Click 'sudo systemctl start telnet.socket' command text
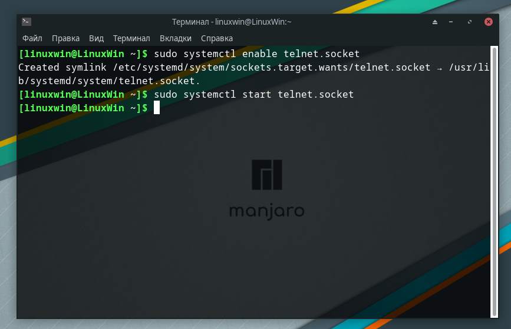Screen dimensions: 511x329 (253, 94)
